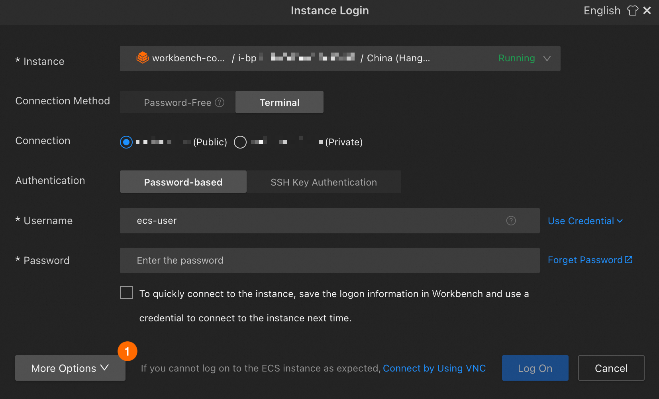This screenshot has height=399, width=659.
Task: Select the Private connection radio button
Action: [x=240, y=142]
